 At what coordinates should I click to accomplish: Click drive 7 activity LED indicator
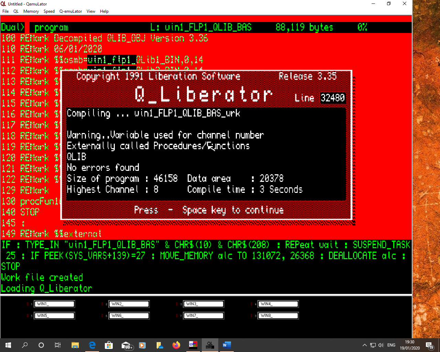coord(177,316)
